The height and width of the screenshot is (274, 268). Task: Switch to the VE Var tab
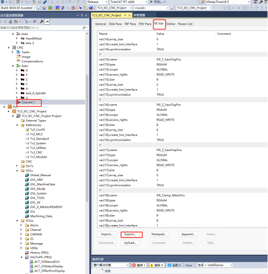(x=159, y=24)
